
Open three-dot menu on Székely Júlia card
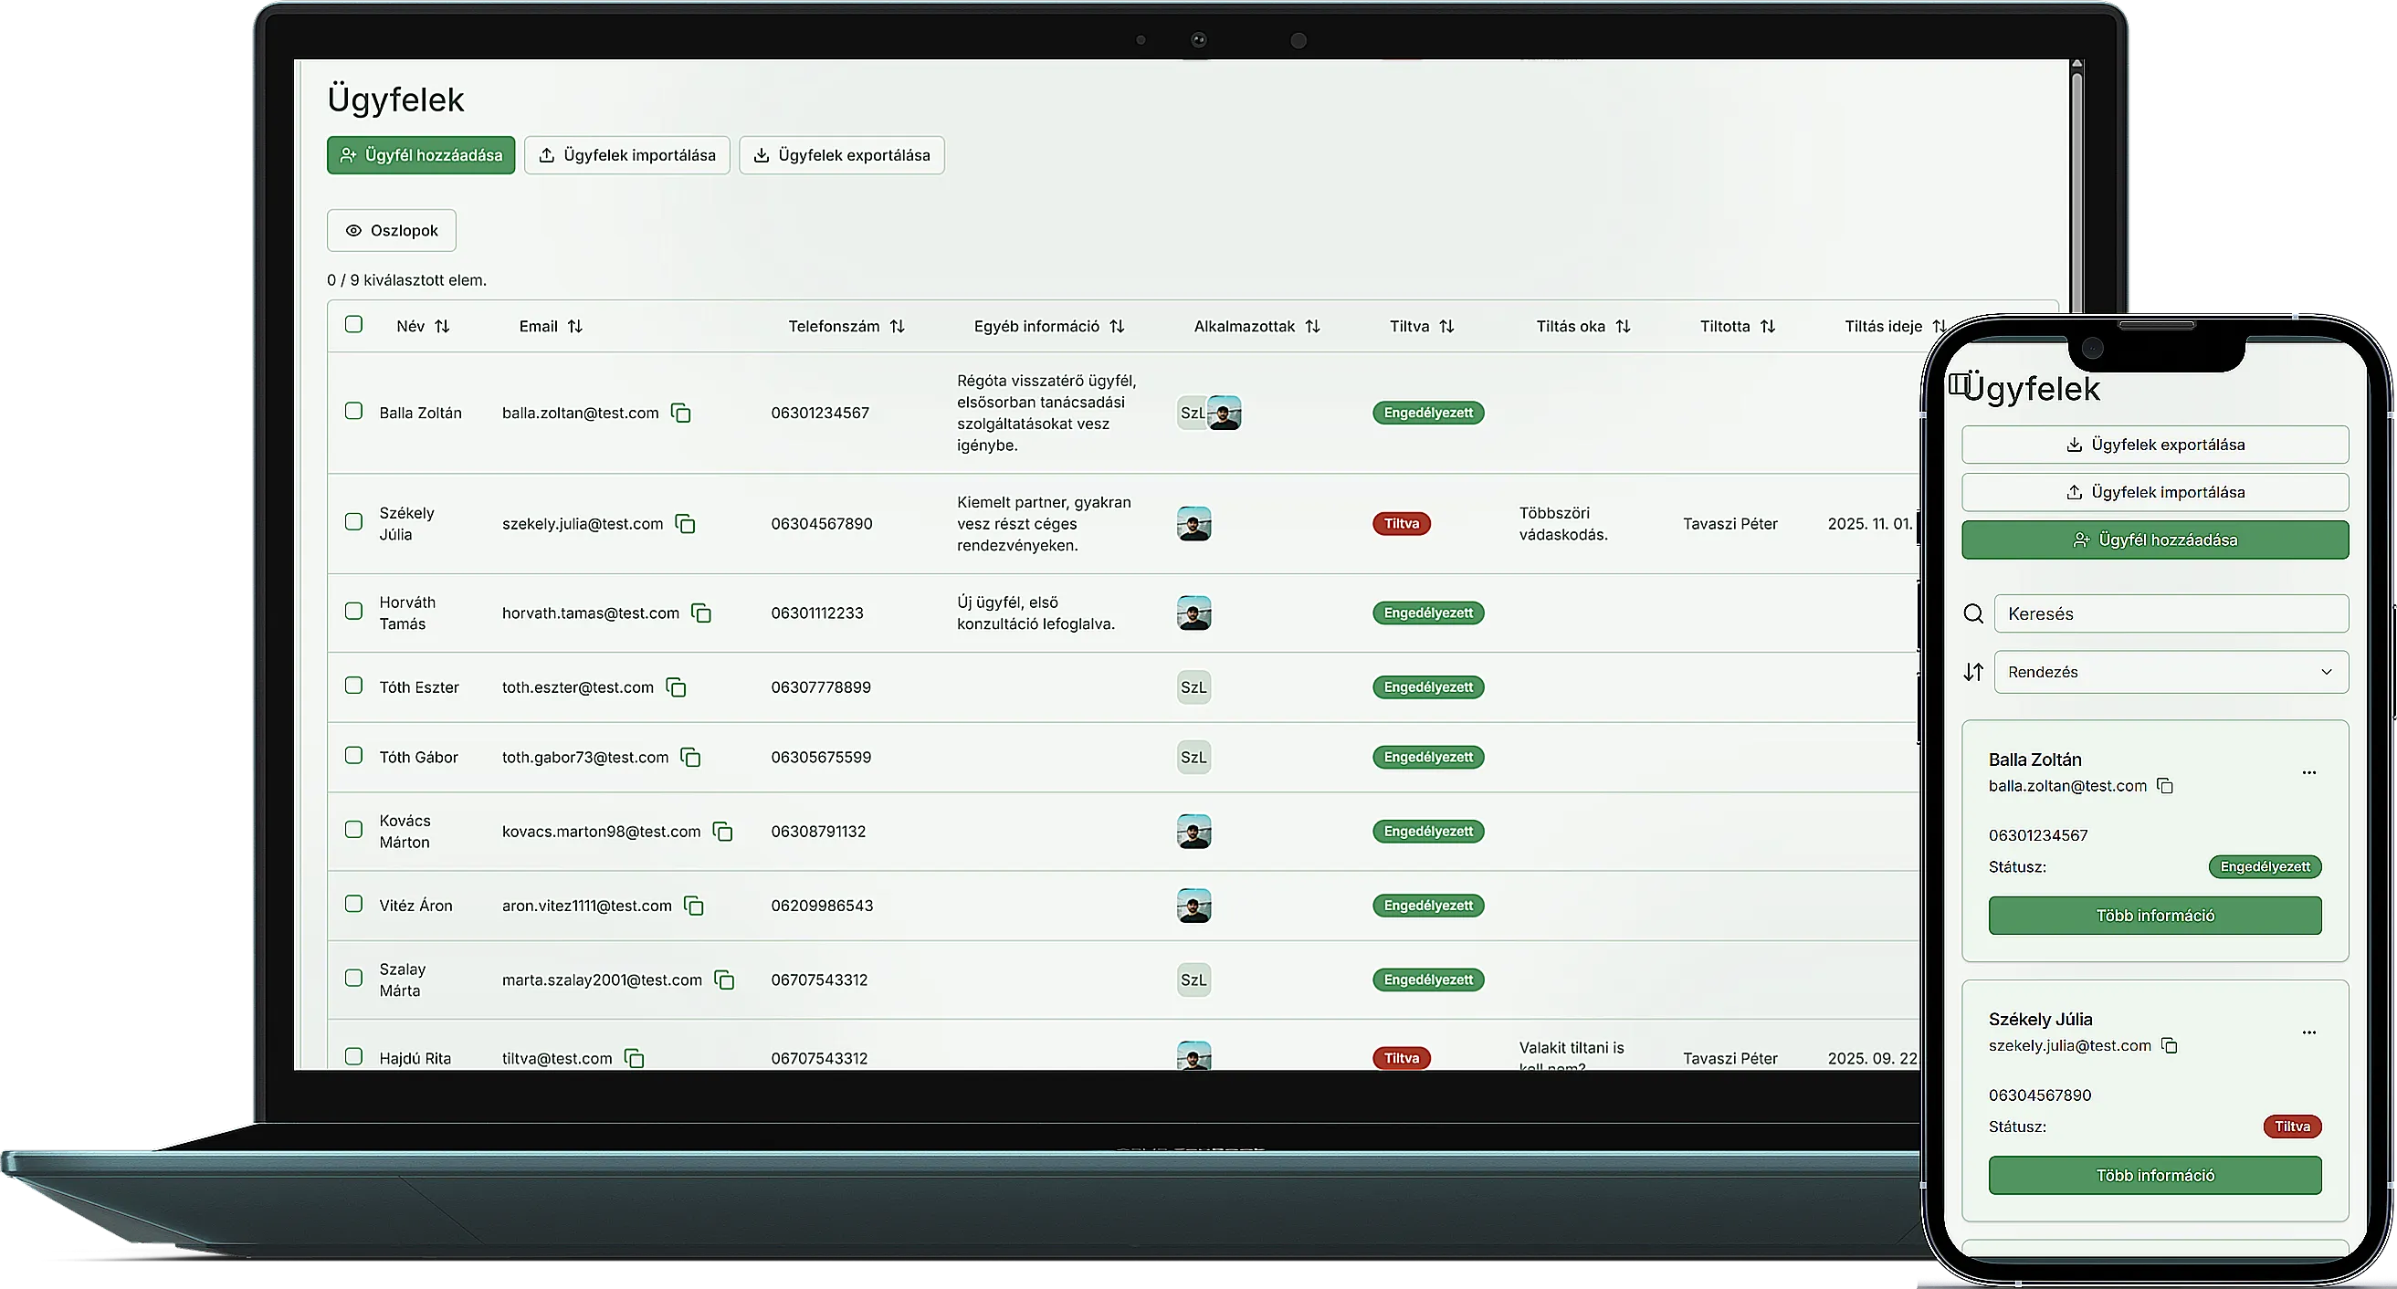tap(2308, 1032)
